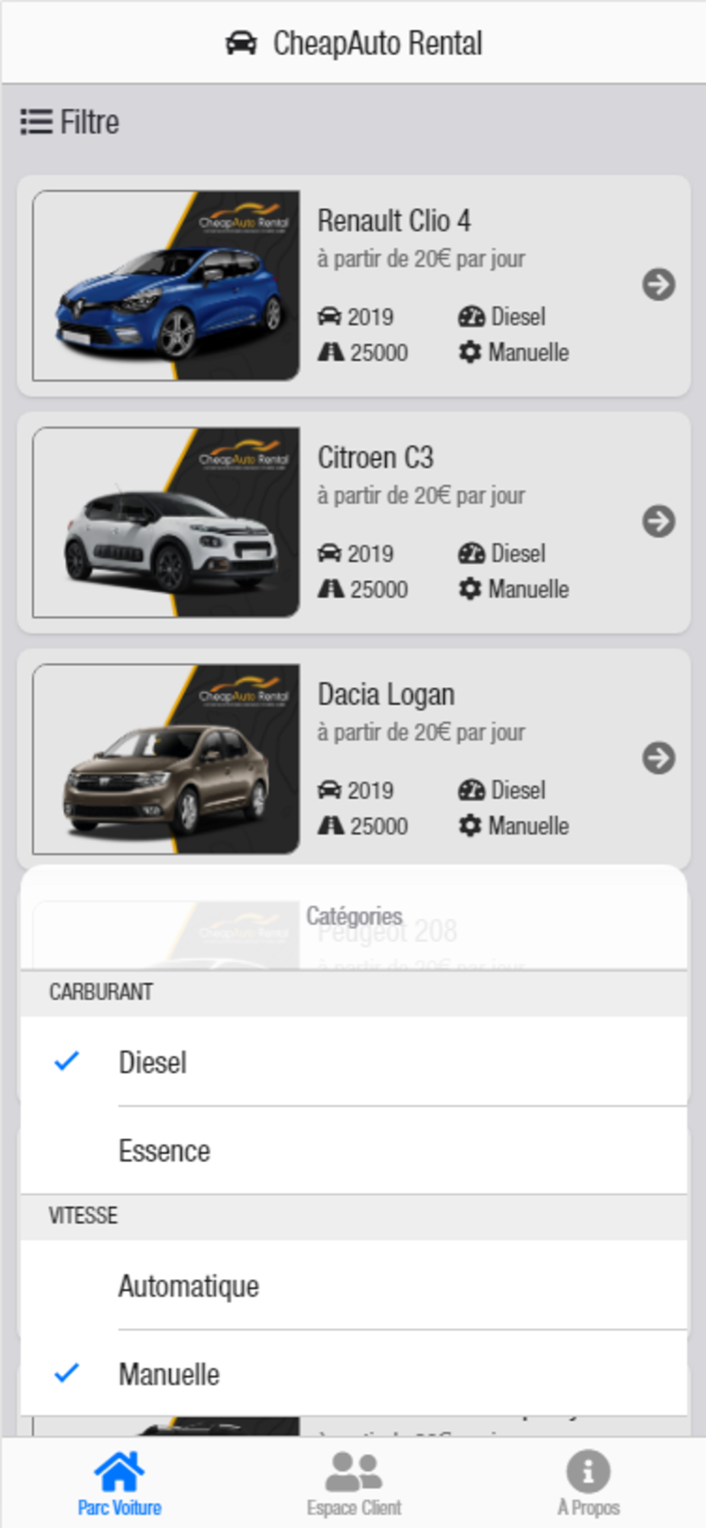This screenshot has width=706, height=1528.
Task: Click the Parc Voiture home icon
Action: (x=119, y=1471)
